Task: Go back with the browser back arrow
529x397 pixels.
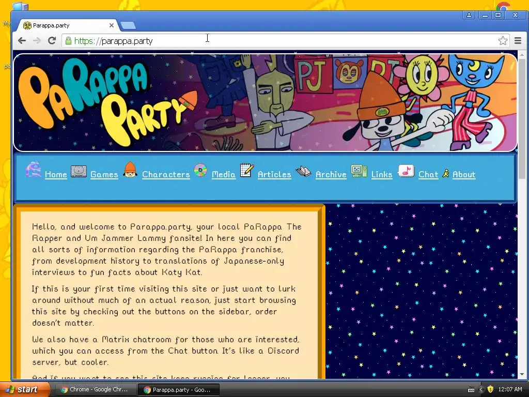Action: [22, 41]
